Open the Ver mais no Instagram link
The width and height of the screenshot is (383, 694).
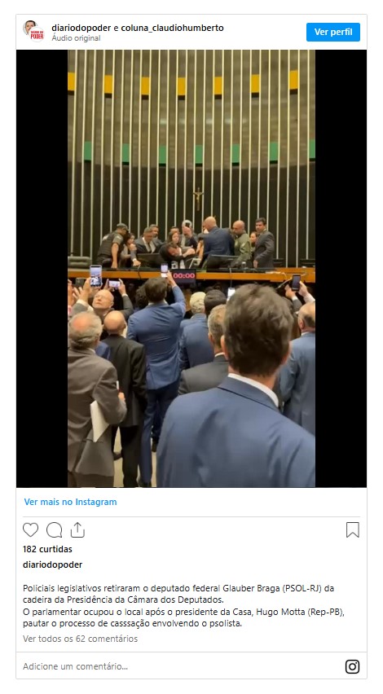point(70,502)
